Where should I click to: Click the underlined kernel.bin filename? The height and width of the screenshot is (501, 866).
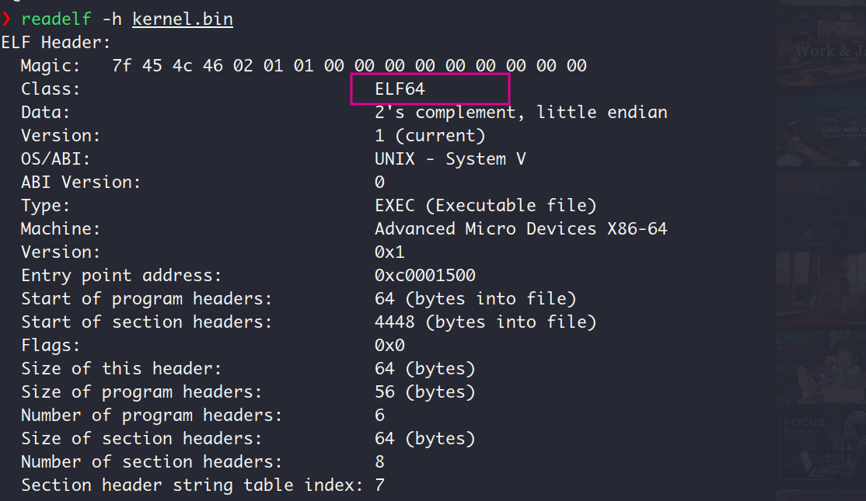coord(183,19)
